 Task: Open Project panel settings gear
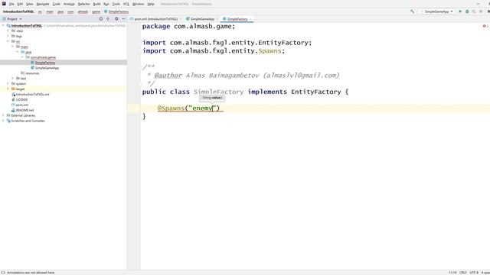click(116, 19)
